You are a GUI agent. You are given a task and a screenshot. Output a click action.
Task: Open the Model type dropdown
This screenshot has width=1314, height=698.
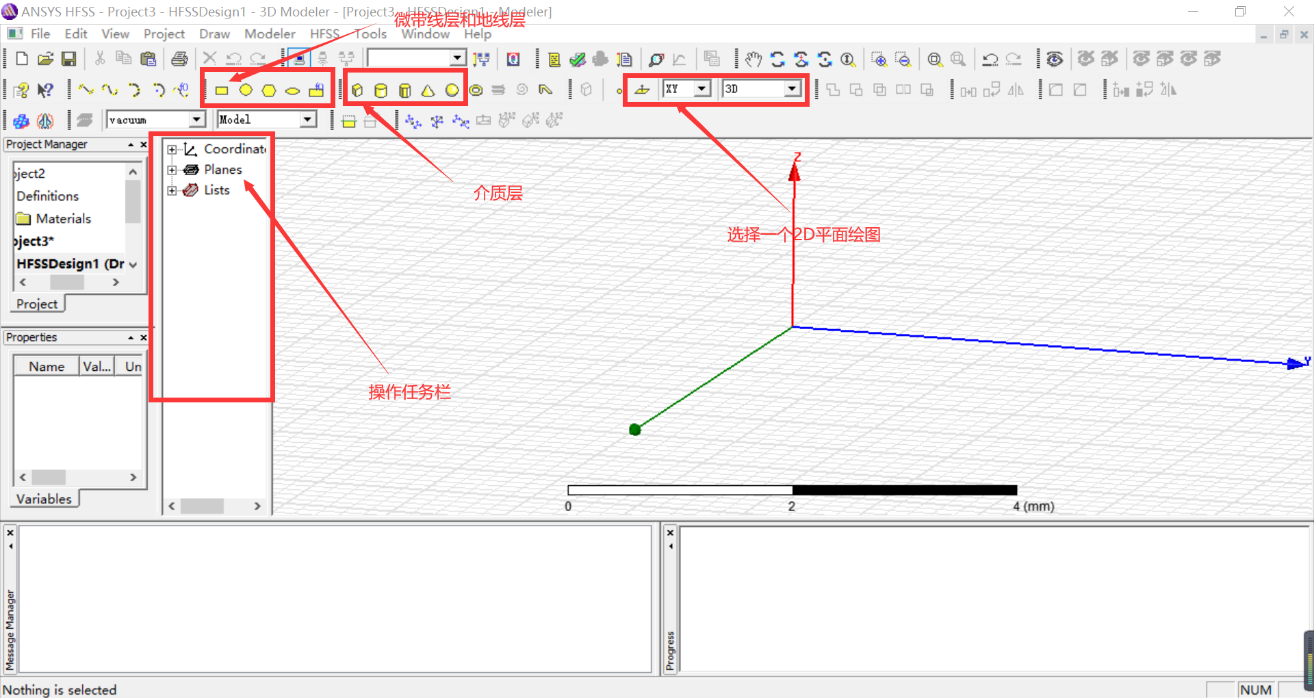tap(308, 120)
